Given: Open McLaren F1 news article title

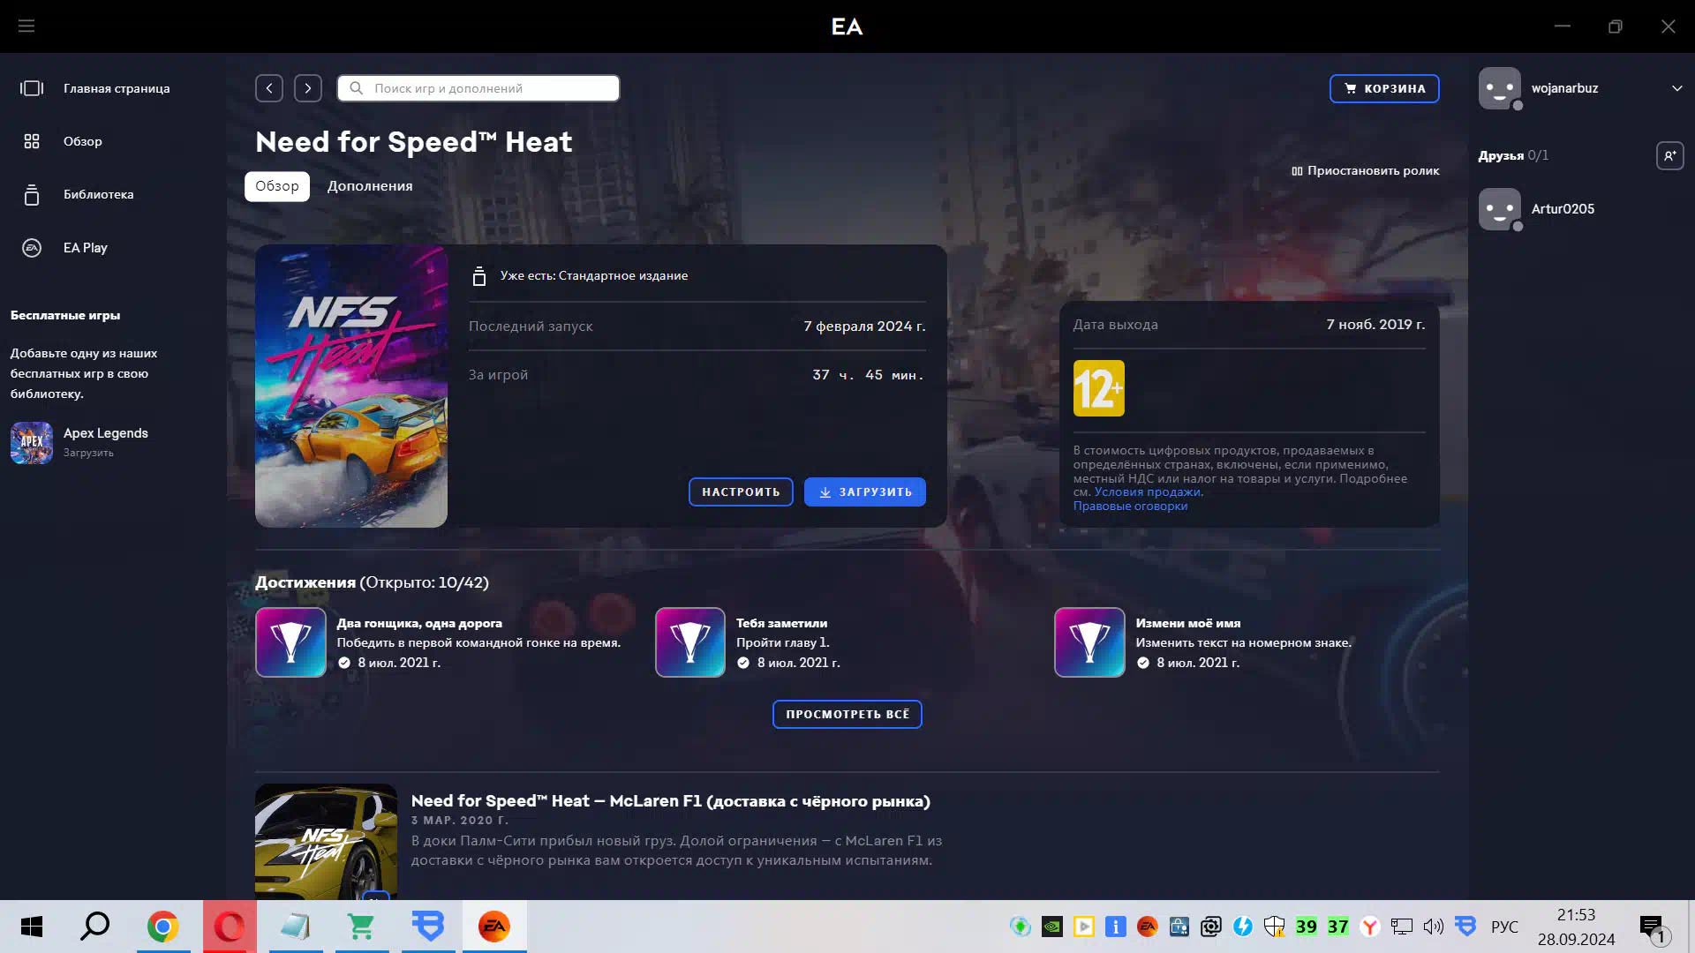Looking at the screenshot, I should (671, 801).
